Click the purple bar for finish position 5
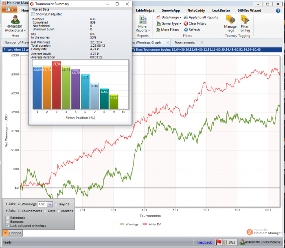285x248 pixels. click(76, 89)
